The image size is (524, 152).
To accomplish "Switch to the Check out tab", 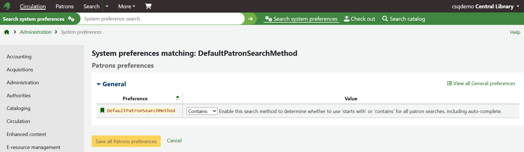I will (359, 19).
